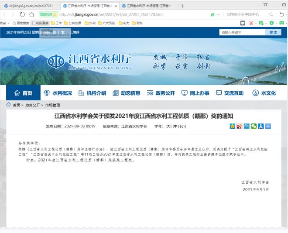This screenshot has width=288, height=233.
Task: Click the green translate extension icon
Action: (261, 23)
